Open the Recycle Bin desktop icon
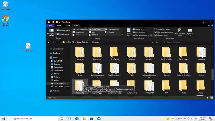The image size is (215, 121). click(x=6, y=5)
